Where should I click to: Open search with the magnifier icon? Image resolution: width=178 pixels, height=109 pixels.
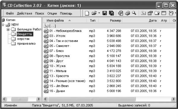point(134,13)
